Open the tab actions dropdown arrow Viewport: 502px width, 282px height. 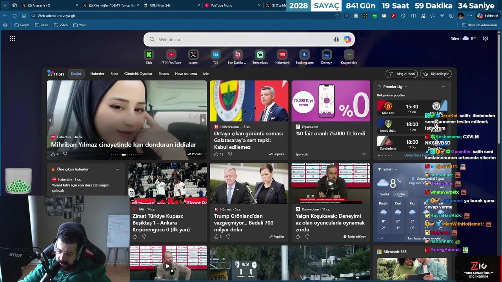(x=5, y=5)
